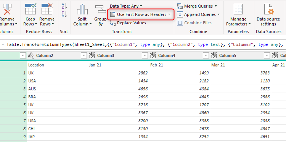Click the value 2038

tap(265, 121)
